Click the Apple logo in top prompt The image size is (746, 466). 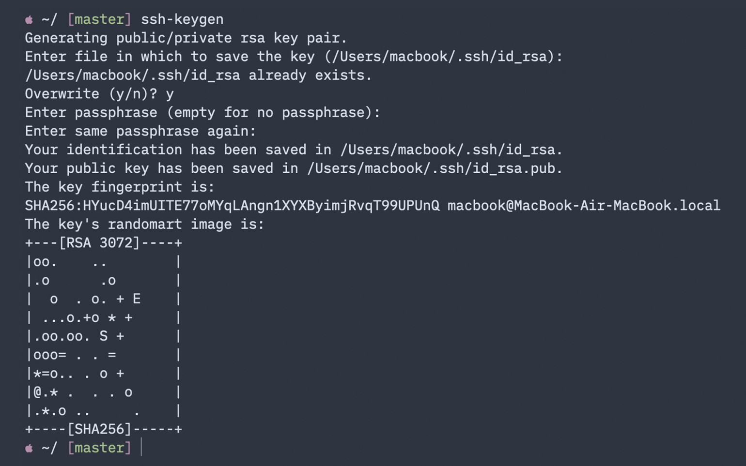click(x=29, y=20)
